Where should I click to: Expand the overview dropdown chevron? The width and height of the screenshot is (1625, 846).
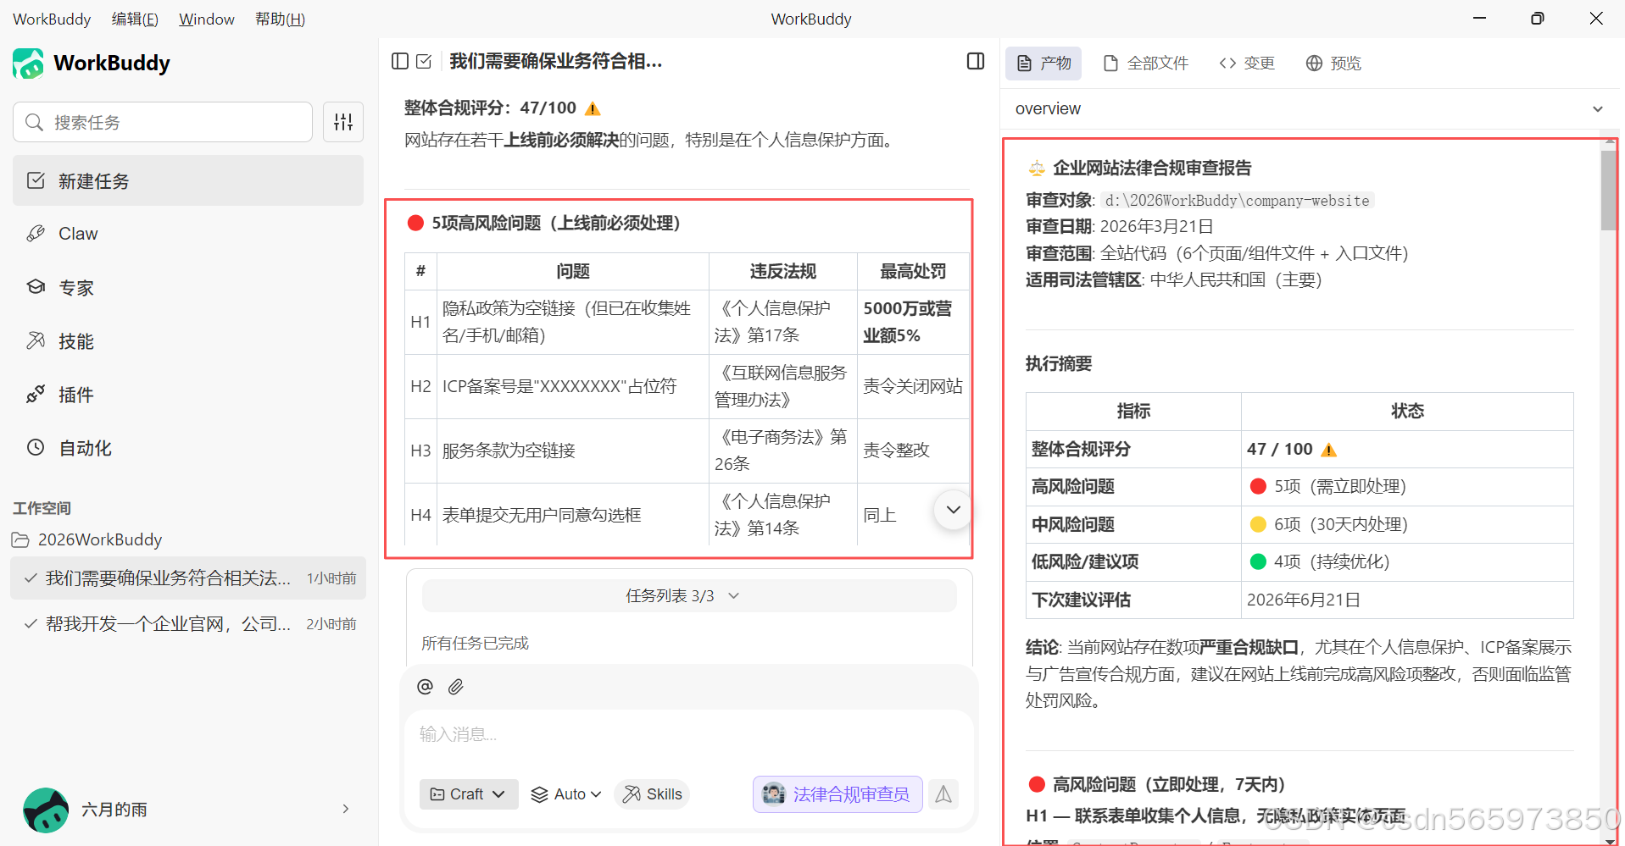[1598, 109]
